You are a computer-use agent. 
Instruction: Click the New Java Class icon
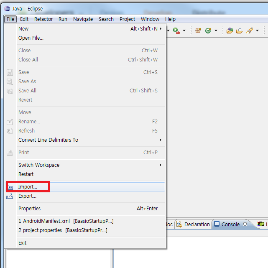tap(208, 31)
